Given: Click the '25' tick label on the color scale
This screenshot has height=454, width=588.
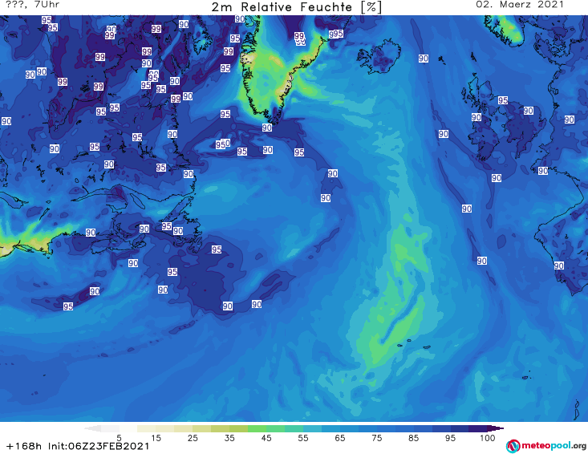Looking at the screenshot, I should [x=193, y=438].
